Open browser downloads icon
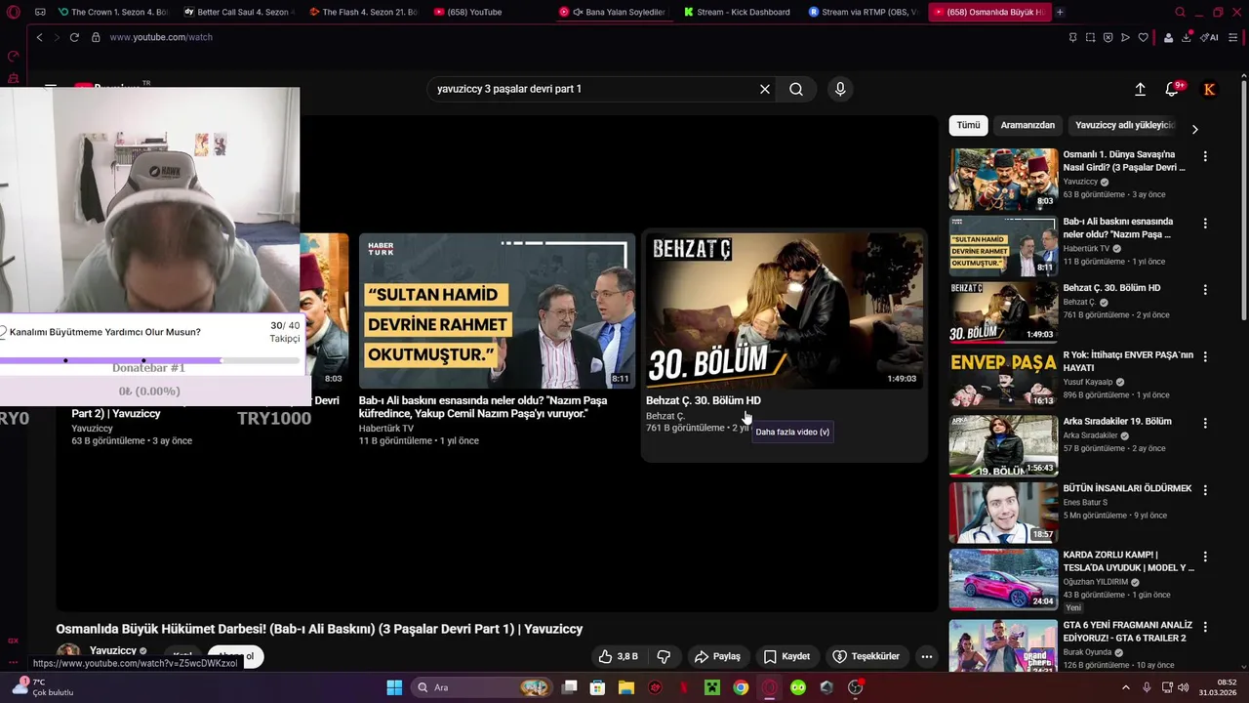The image size is (1249, 703). pos(1187,37)
